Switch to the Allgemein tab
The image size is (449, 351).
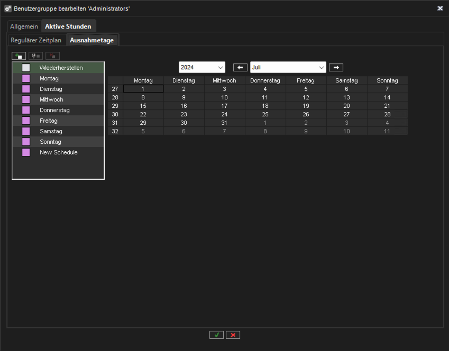24,26
